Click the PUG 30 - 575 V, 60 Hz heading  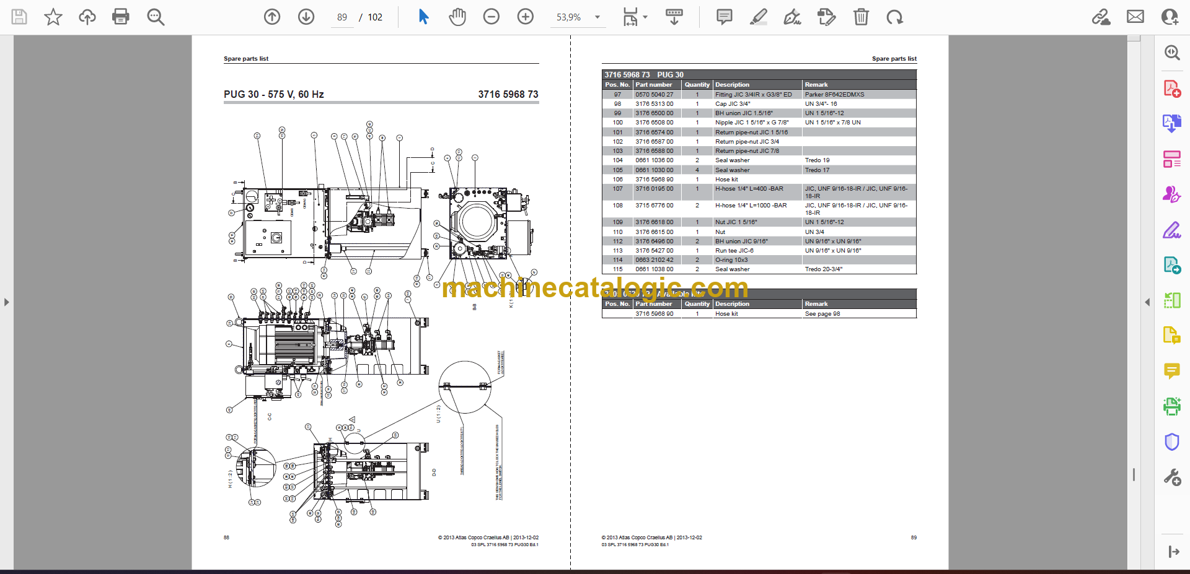(x=274, y=94)
